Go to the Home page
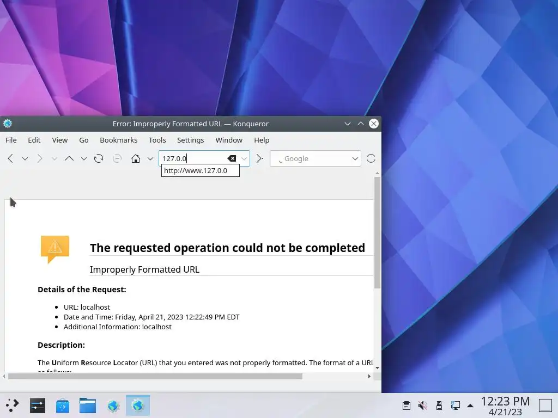Image resolution: width=558 pixels, height=418 pixels. (x=136, y=158)
